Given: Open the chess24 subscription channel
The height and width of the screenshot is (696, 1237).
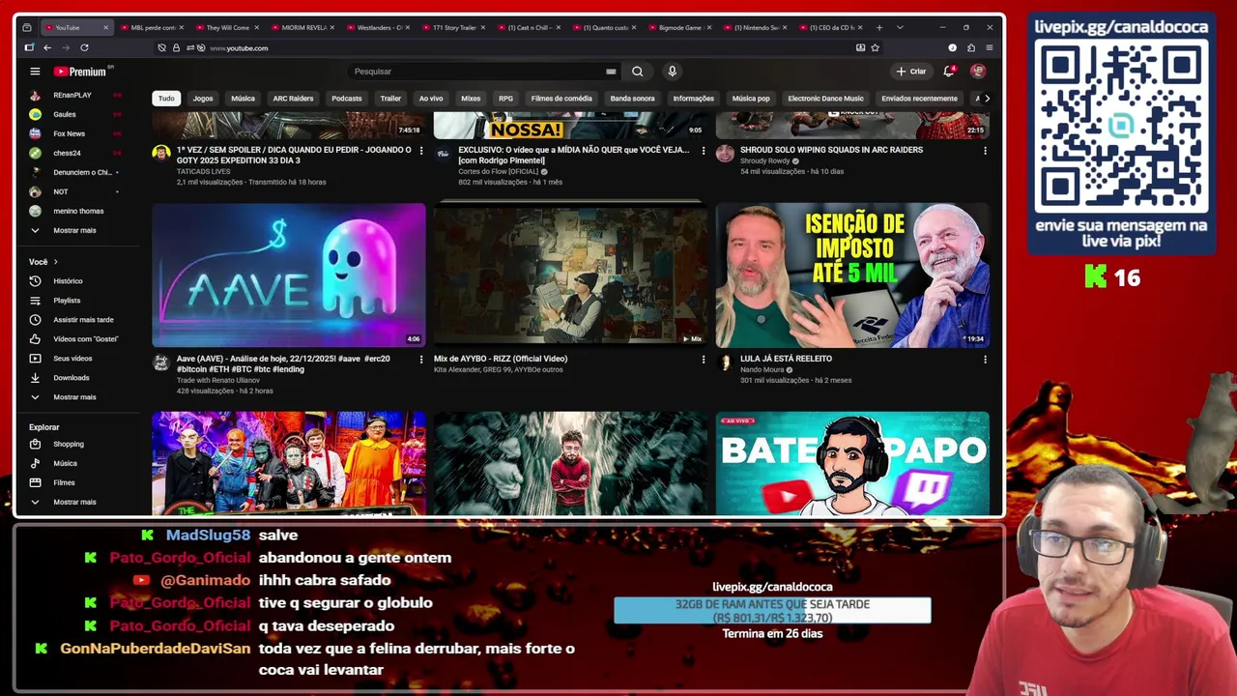Looking at the screenshot, I should (68, 154).
